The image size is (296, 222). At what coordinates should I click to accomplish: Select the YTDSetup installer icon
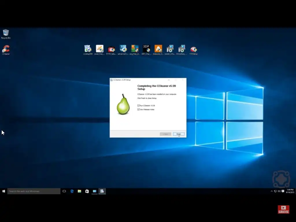point(193,50)
